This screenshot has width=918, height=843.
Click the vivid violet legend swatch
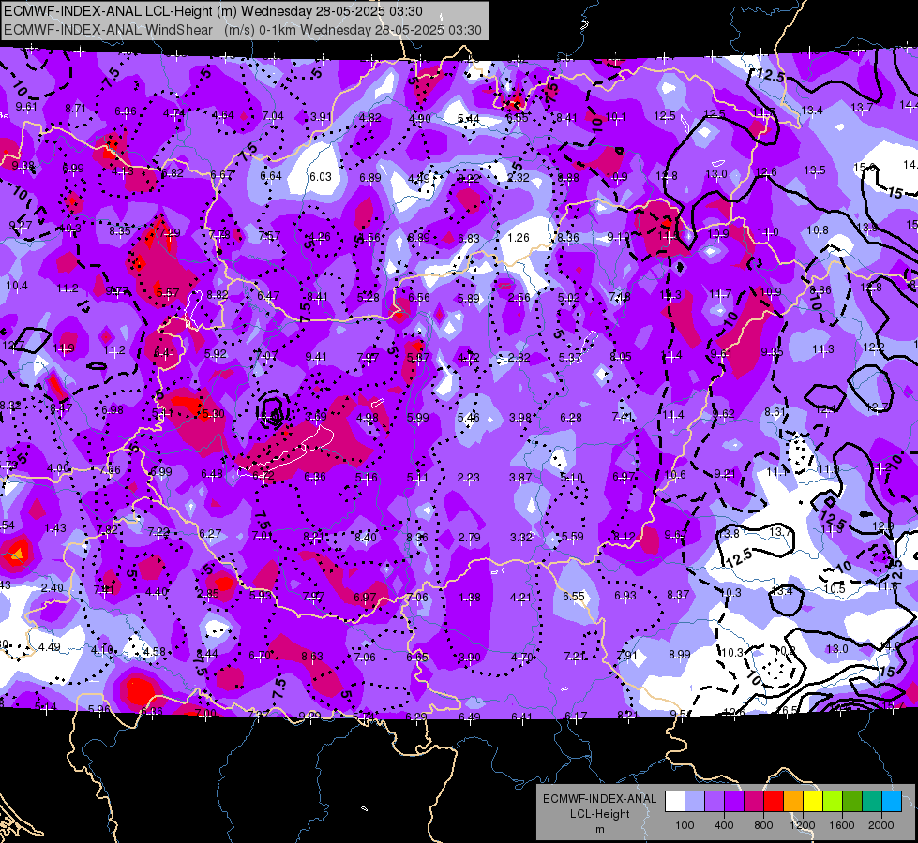coord(734,802)
